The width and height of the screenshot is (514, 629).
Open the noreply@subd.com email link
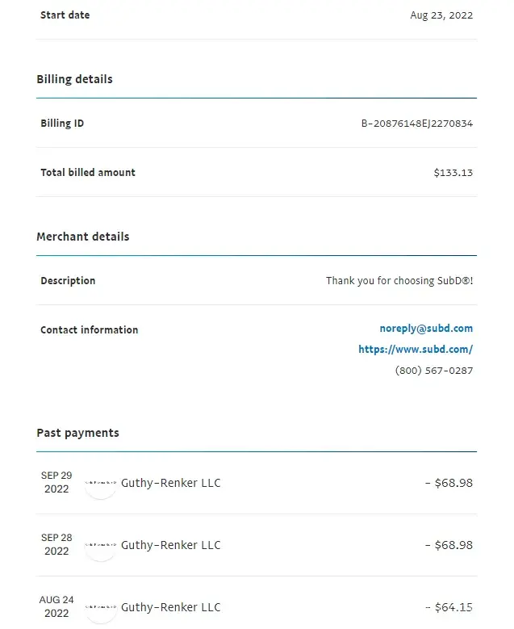pos(426,329)
